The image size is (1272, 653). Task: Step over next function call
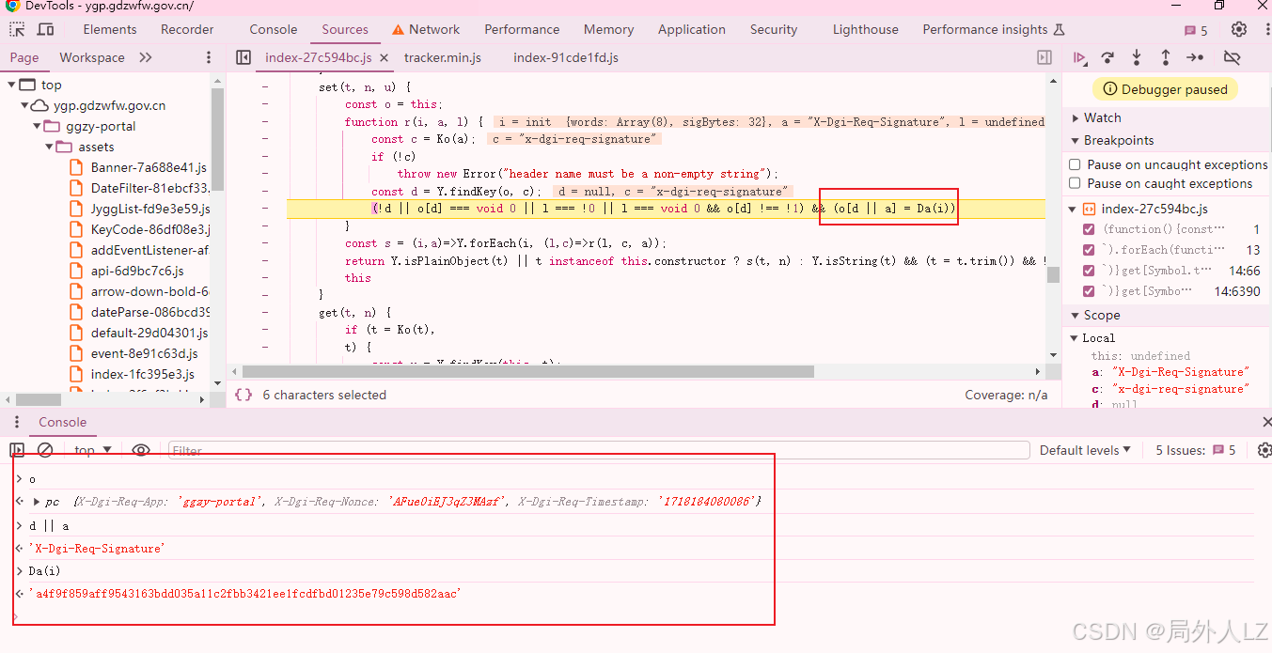pos(1108,58)
